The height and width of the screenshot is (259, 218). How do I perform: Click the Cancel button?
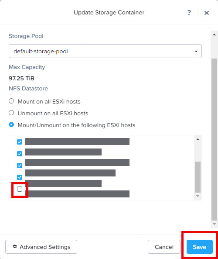point(164,247)
